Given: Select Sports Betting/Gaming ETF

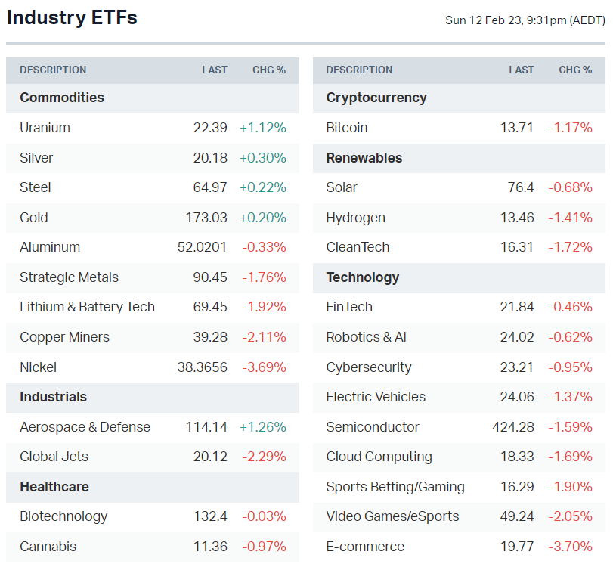Looking at the screenshot, I should 395,487.
